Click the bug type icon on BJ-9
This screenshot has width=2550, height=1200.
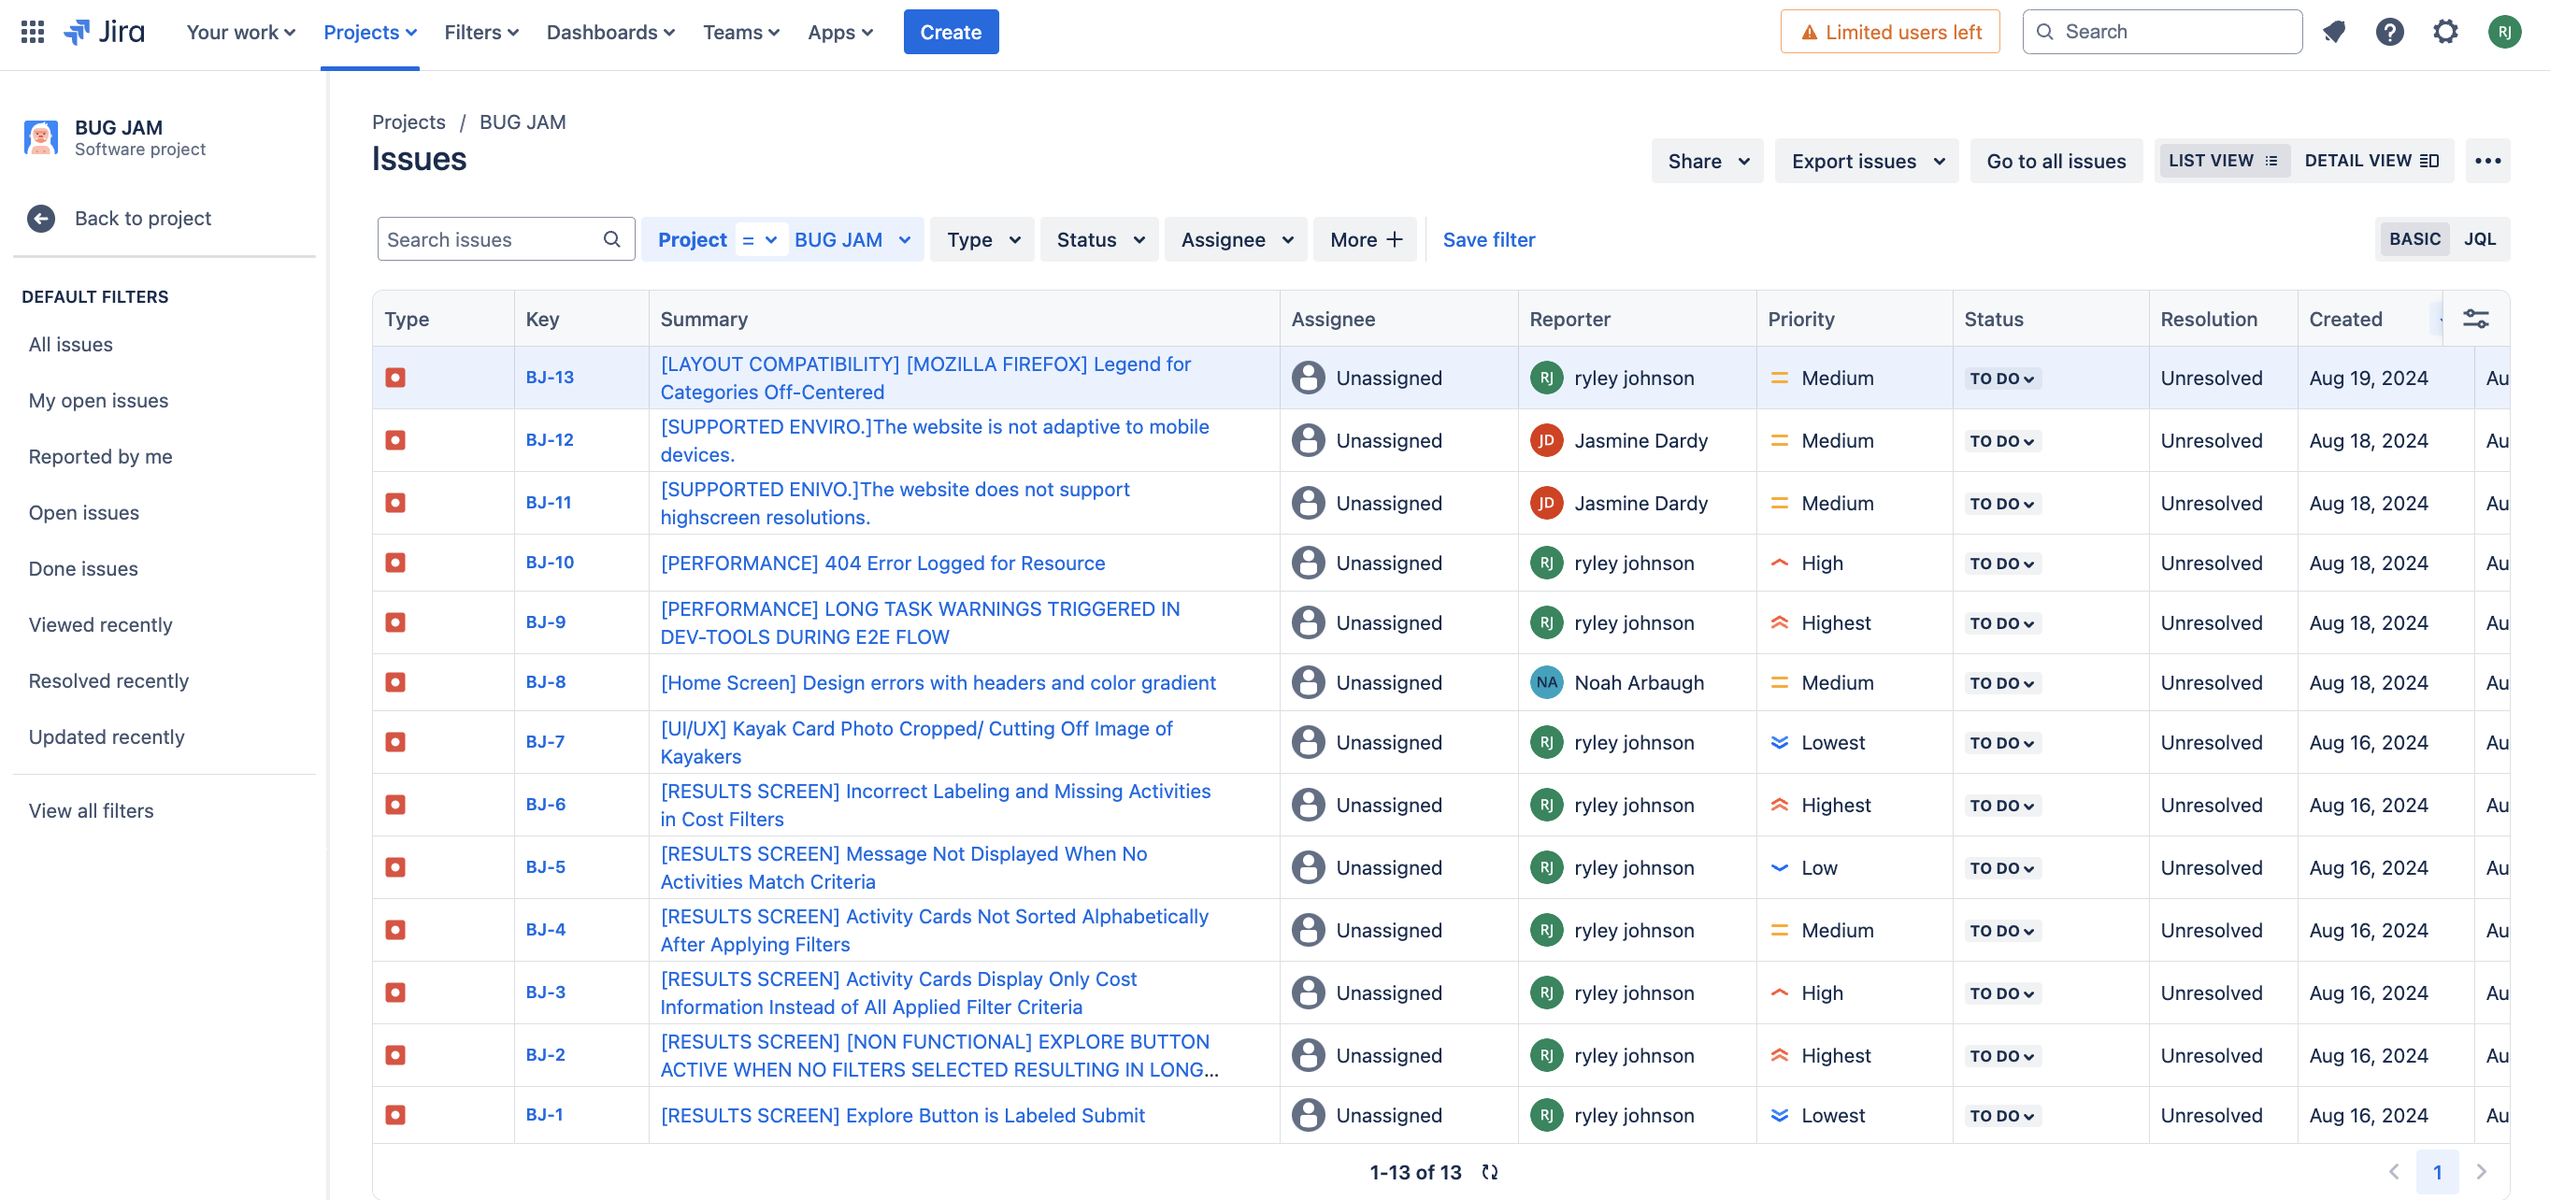[395, 621]
